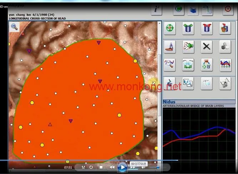The width and height of the screenshot is (238, 174).
Task: Open the checklist document icon with arrow
Action: pos(207,10)
